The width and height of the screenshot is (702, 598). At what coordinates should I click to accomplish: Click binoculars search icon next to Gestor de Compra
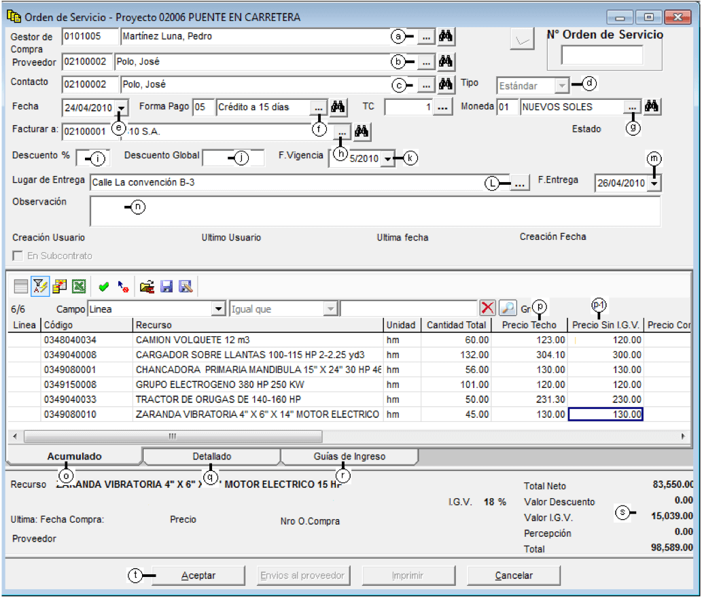click(x=446, y=36)
